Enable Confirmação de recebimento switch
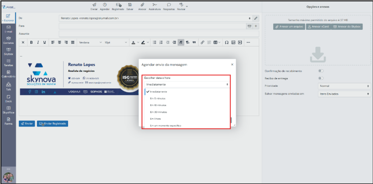Viewport: 373px width, 184px height. pos(321,71)
